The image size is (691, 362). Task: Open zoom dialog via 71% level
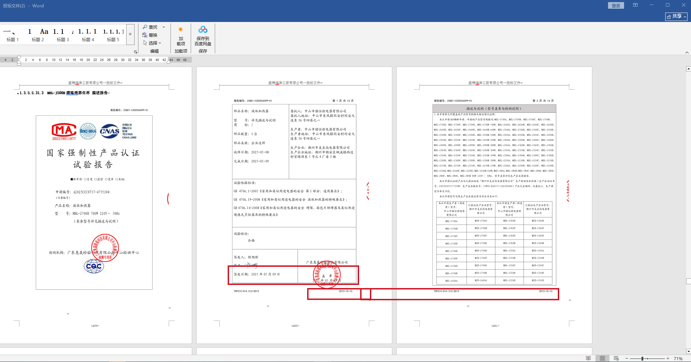click(678, 359)
